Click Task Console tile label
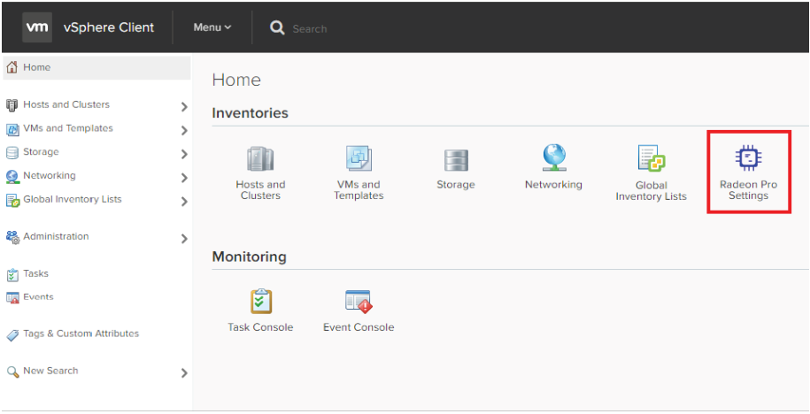The width and height of the screenshot is (810, 414). (260, 327)
